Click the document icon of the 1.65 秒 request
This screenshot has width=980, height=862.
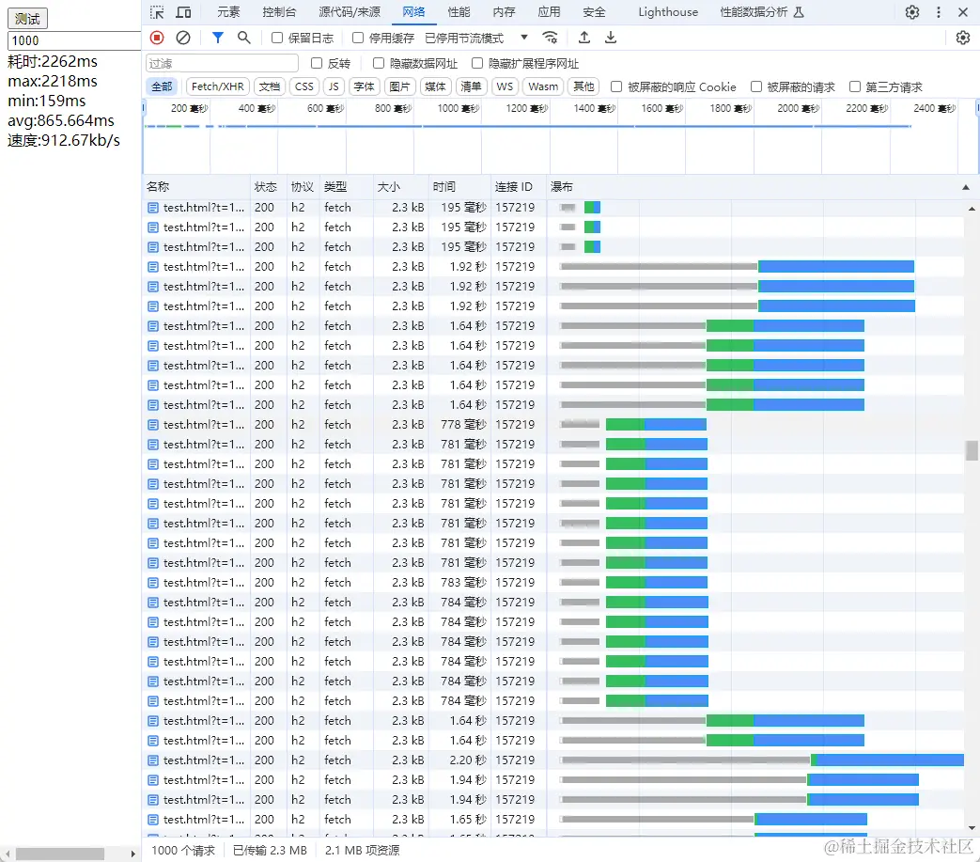(x=153, y=820)
